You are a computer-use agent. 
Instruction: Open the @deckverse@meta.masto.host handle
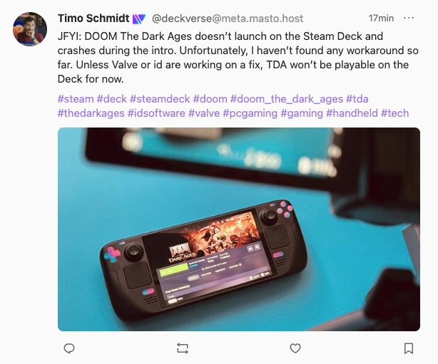point(228,19)
